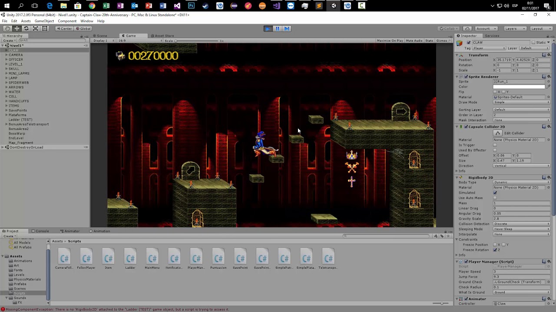This screenshot has height=312, width=556.
Task: Click the Mute Audio button
Action: click(414, 41)
